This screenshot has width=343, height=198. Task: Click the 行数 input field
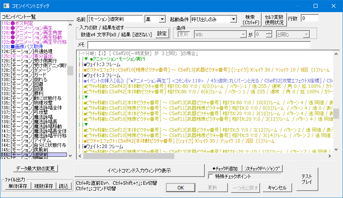(310, 18)
